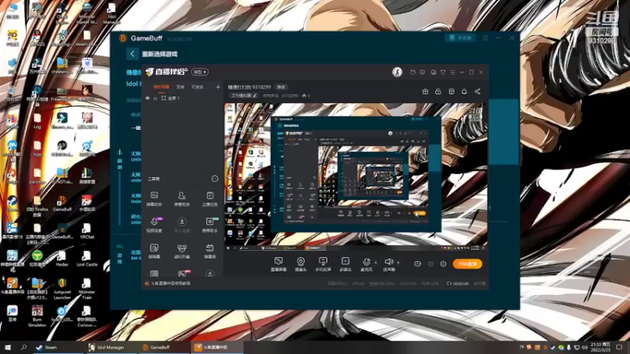Open the Windows Start menu
This screenshot has height=354, width=630.
(8, 347)
